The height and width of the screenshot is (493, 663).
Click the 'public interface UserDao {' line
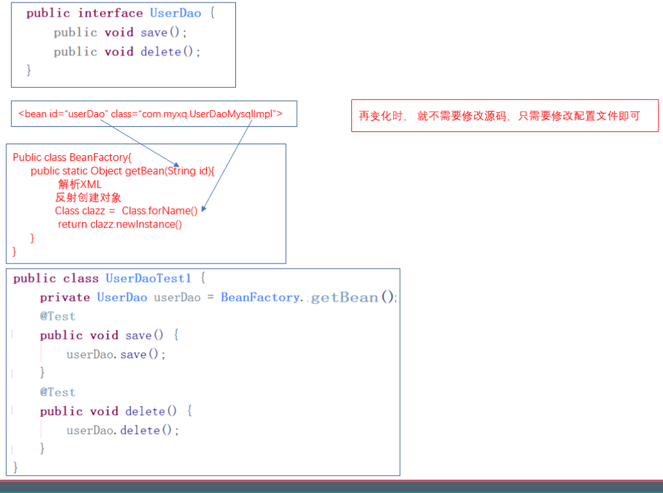pos(121,13)
